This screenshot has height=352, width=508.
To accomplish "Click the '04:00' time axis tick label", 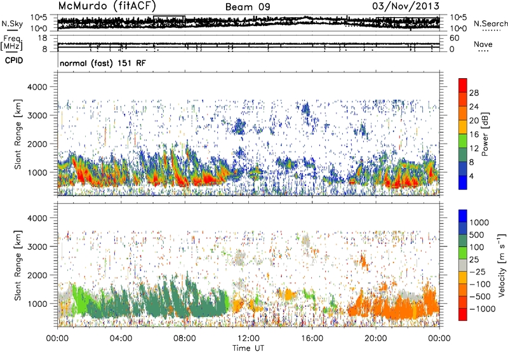I will pyautogui.click(x=121, y=339).
